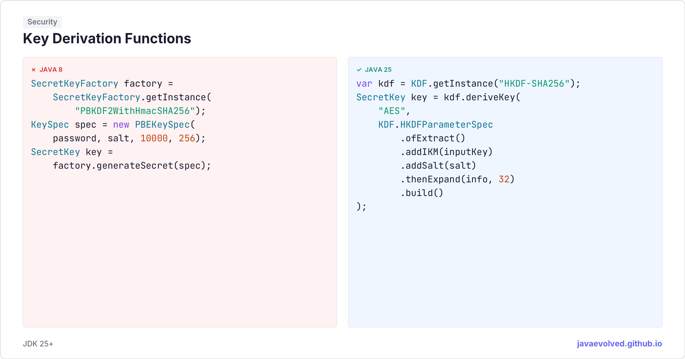Click the JDK 25+ footer text
Screen dimensions: 685x359
pyautogui.click(x=38, y=344)
